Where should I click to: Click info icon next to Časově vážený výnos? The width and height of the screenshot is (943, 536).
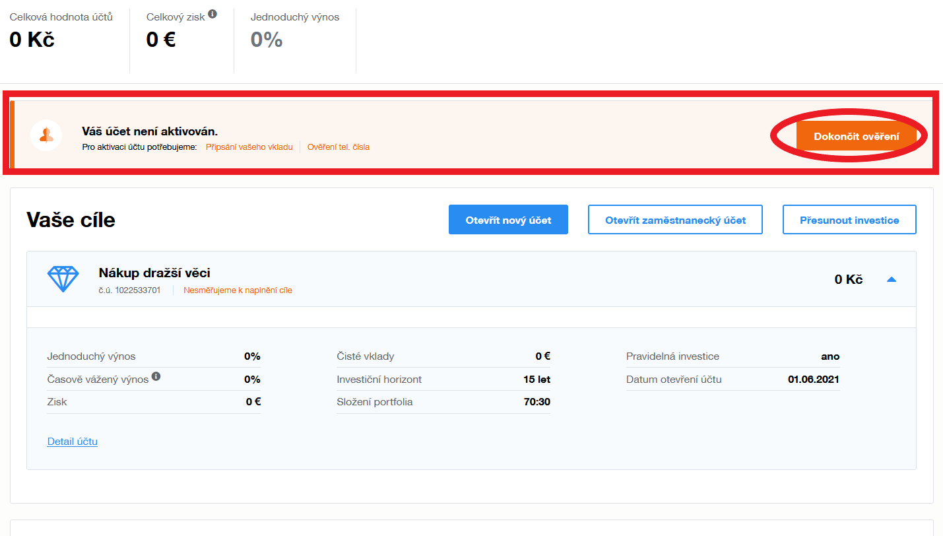156,376
